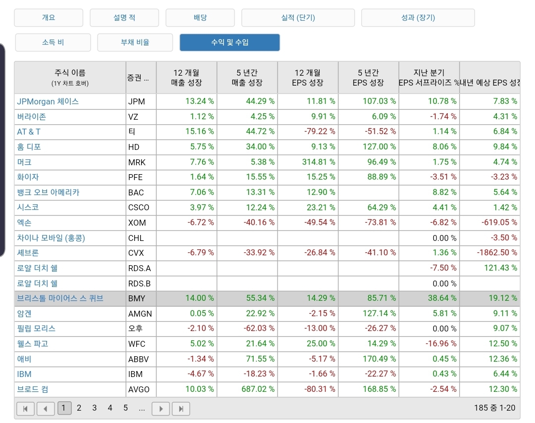Select active 수익 및 수입 tab
535x423 pixels.
pyautogui.click(x=230, y=42)
